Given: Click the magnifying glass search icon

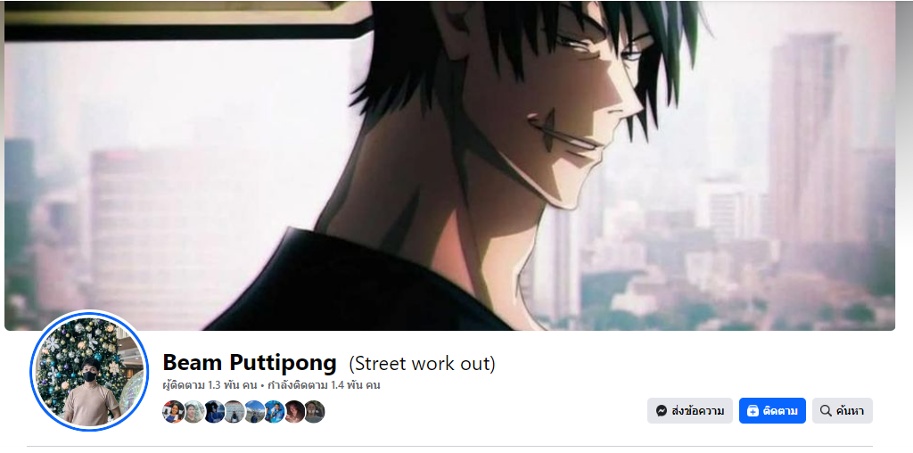Looking at the screenshot, I should [x=825, y=411].
